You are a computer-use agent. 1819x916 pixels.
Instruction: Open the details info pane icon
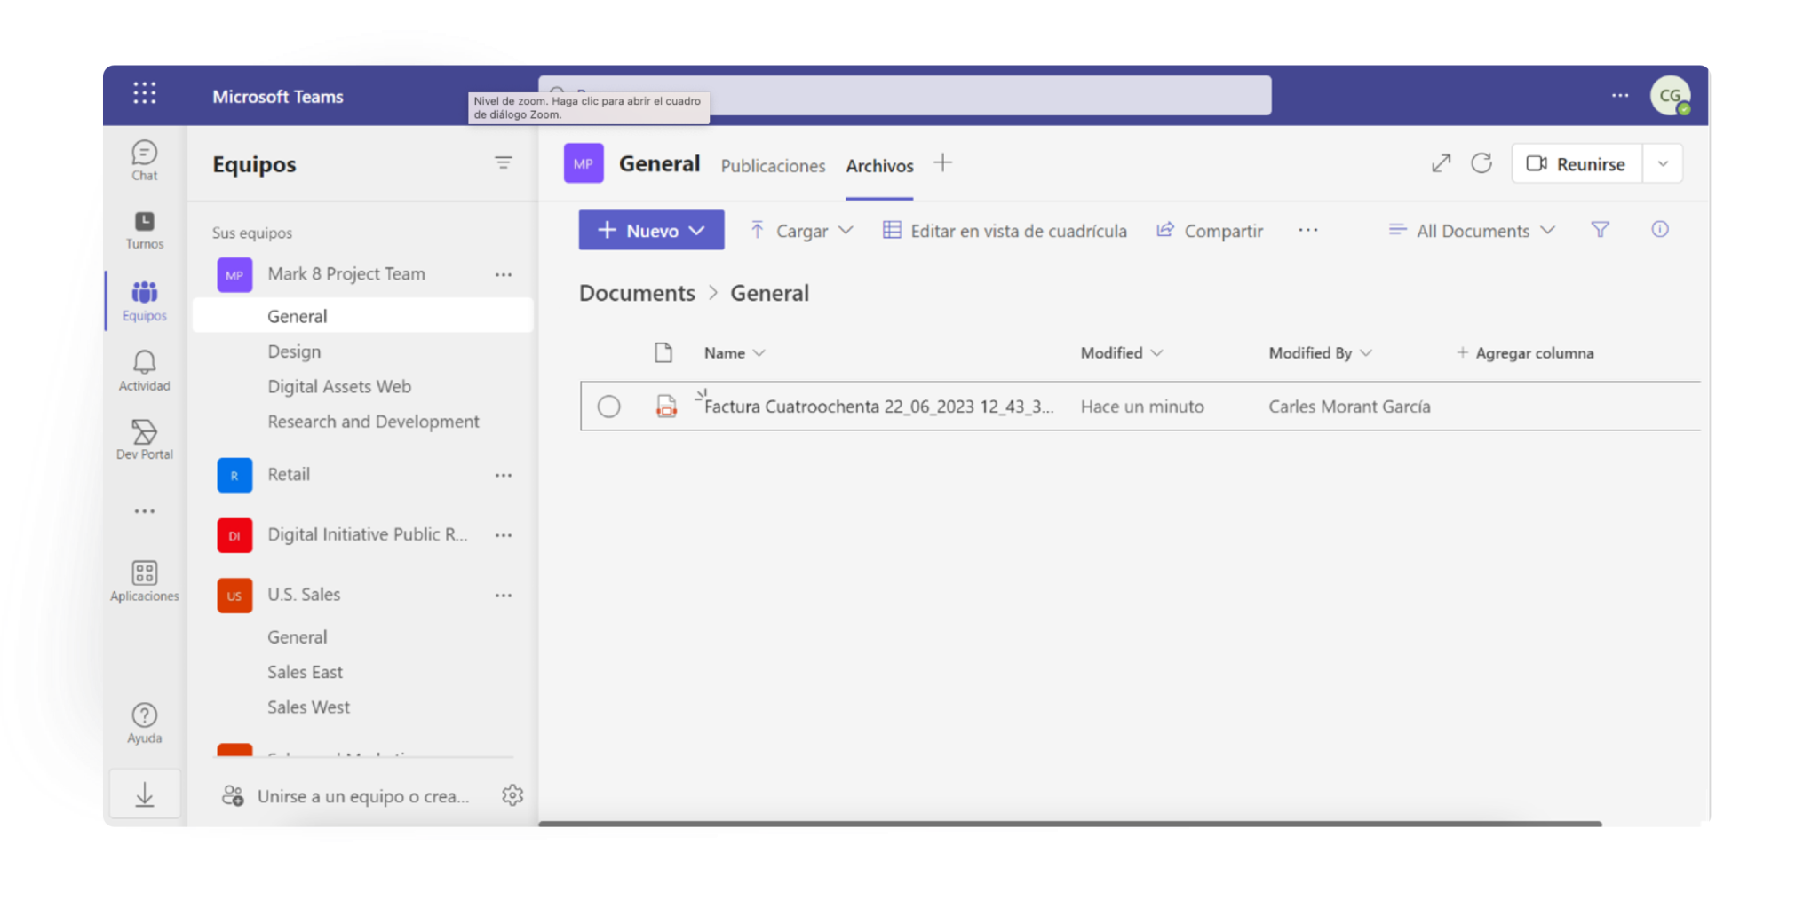pos(1659,230)
